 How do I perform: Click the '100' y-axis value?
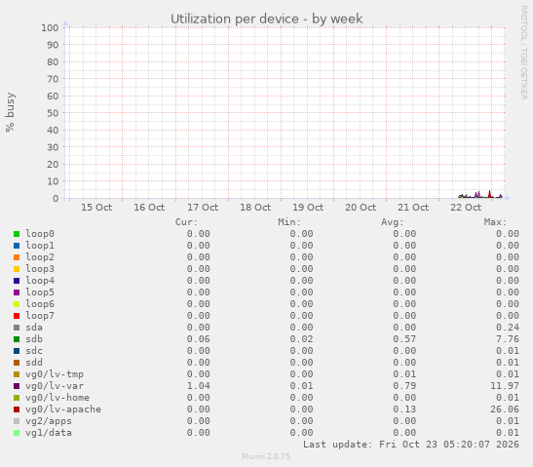click(x=50, y=27)
